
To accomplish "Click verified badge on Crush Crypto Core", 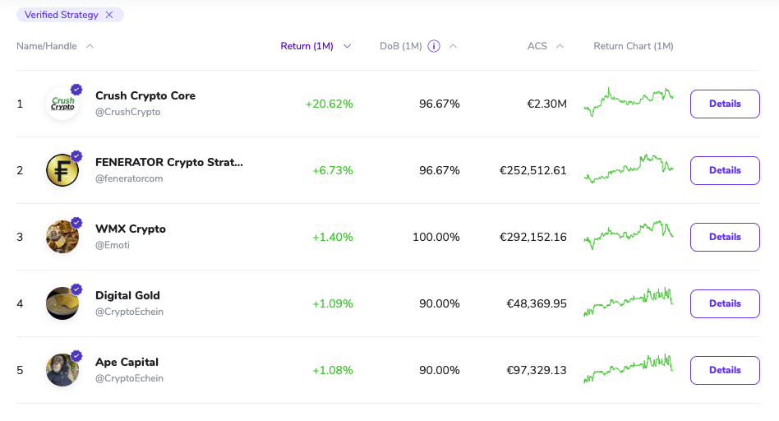I will (x=76, y=89).
